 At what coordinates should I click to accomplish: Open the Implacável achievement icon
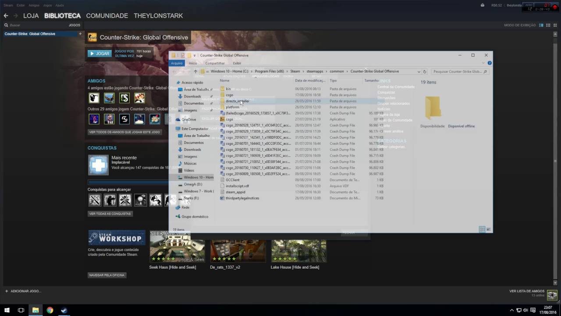(x=98, y=165)
